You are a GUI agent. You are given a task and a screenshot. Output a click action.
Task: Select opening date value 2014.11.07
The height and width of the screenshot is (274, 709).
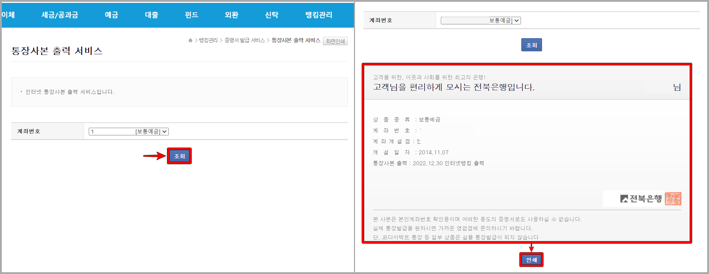click(x=434, y=152)
